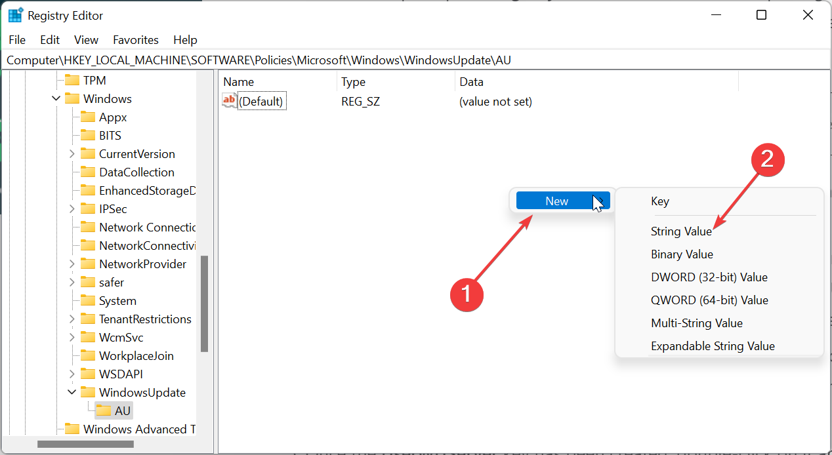Click the safer folder icon
Viewport: 832px width, 455px height.
tap(87, 283)
